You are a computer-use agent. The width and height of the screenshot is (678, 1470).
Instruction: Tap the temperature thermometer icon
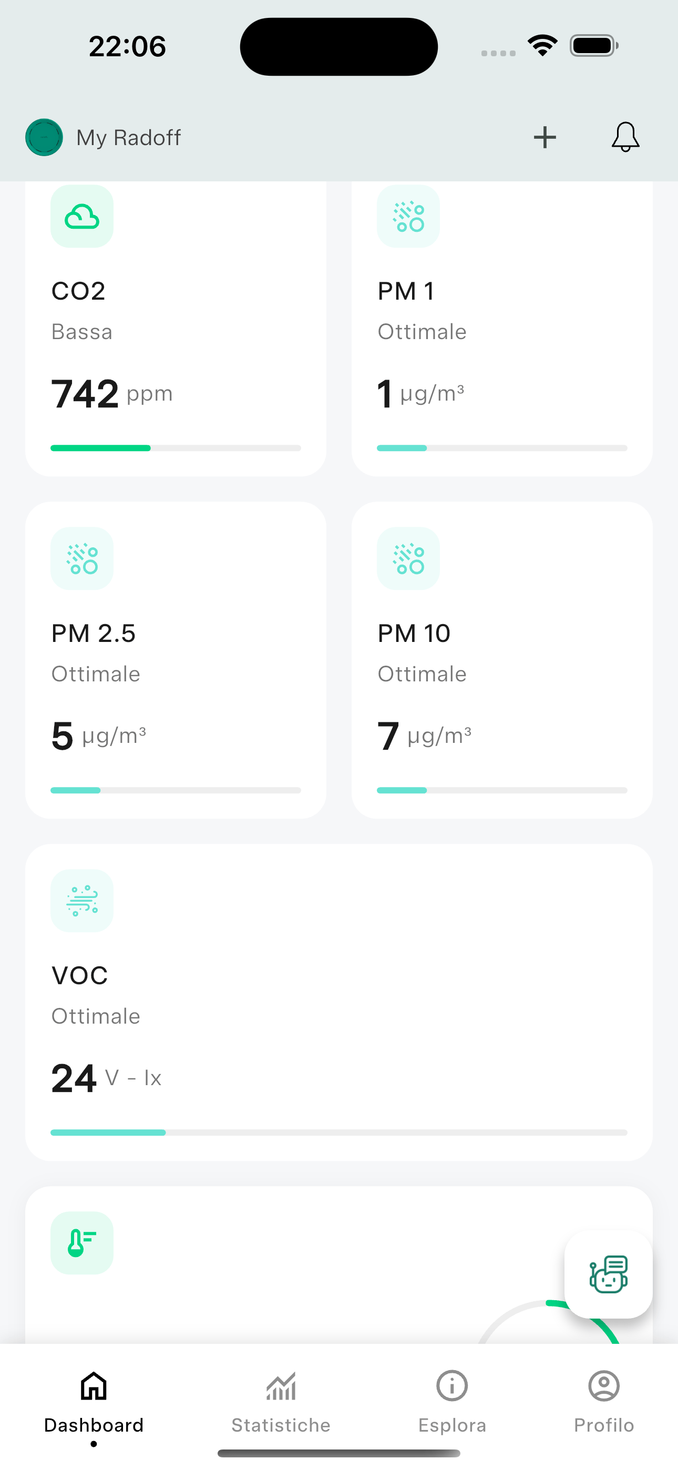coord(82,1243)
